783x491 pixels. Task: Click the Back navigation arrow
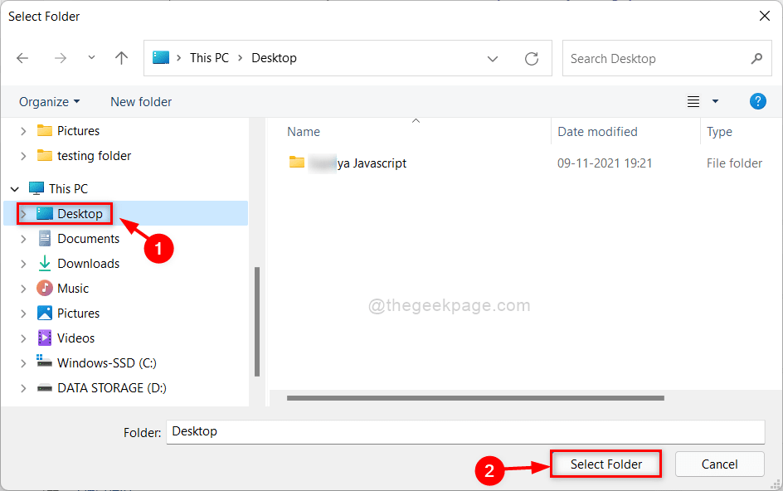(x=22, y=58)
